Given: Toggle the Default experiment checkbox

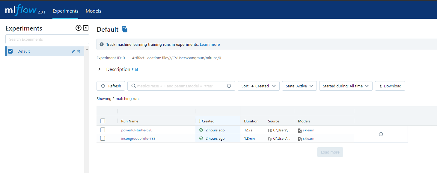Looking at the screenshot, I should (10, 51).
